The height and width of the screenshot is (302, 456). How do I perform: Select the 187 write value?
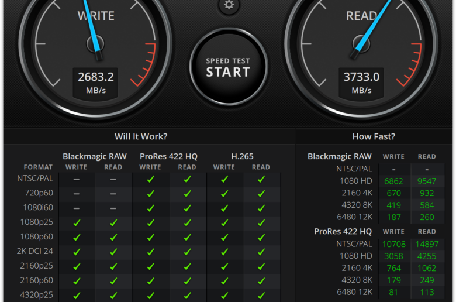coord(394,217)
